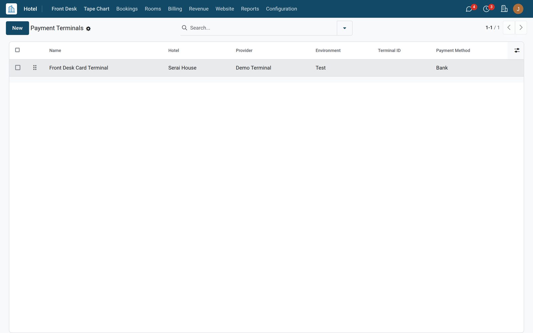533x333 pixels.
Task: Sort by the Payment Method column header
Action: 453,51
